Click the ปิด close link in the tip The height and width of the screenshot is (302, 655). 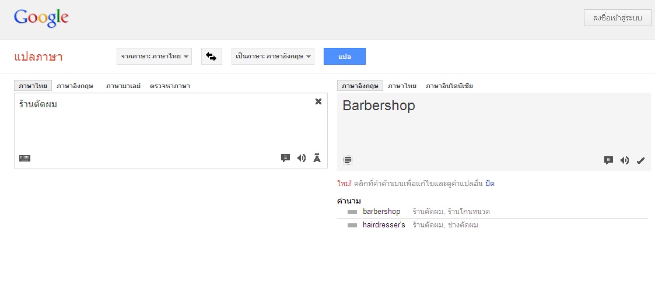click(x=490, y=184)
